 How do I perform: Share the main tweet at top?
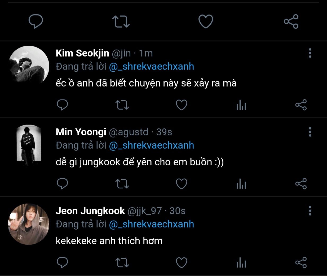291,21
